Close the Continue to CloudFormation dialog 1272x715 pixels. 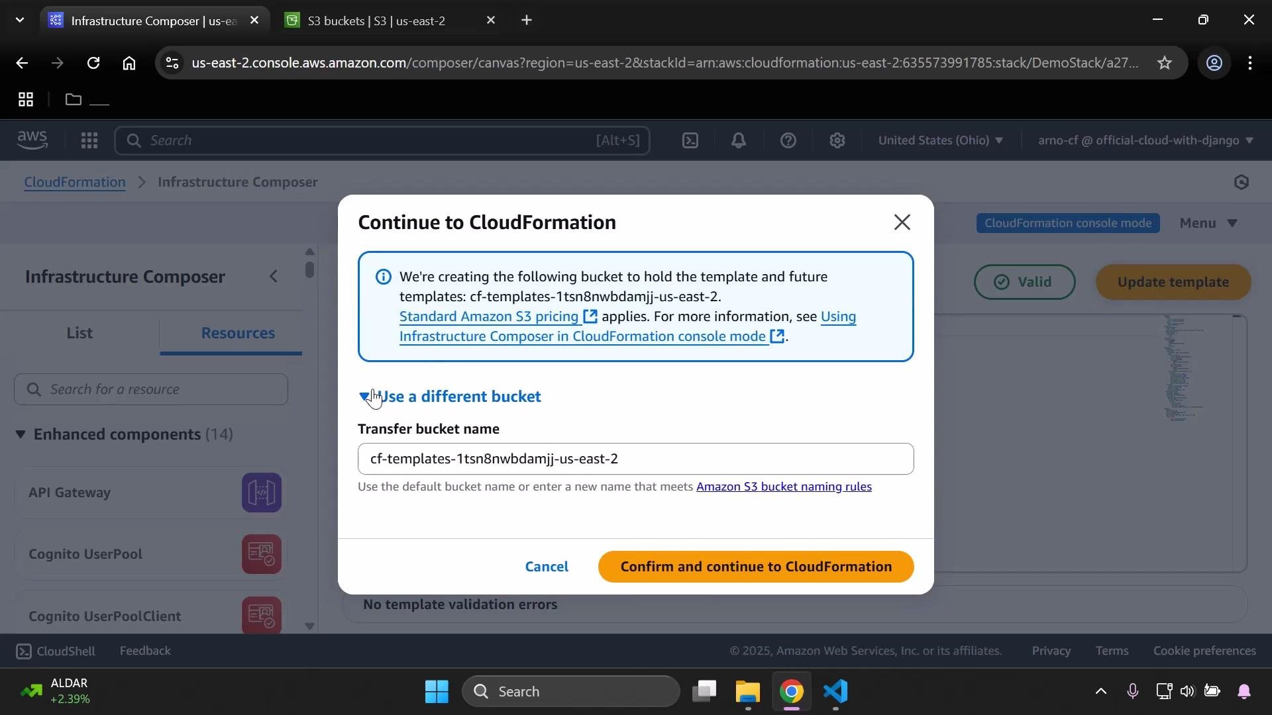(902, 222)
